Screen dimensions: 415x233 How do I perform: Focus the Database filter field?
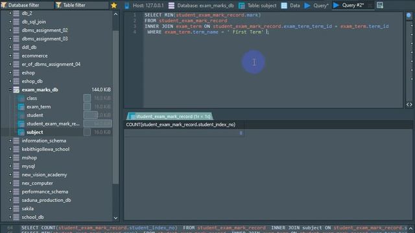pos(27,5)
